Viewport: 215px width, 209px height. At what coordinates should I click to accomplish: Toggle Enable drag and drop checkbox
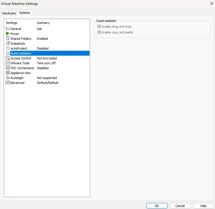99,26
